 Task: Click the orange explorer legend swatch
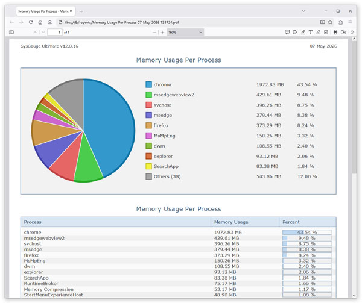148,156
